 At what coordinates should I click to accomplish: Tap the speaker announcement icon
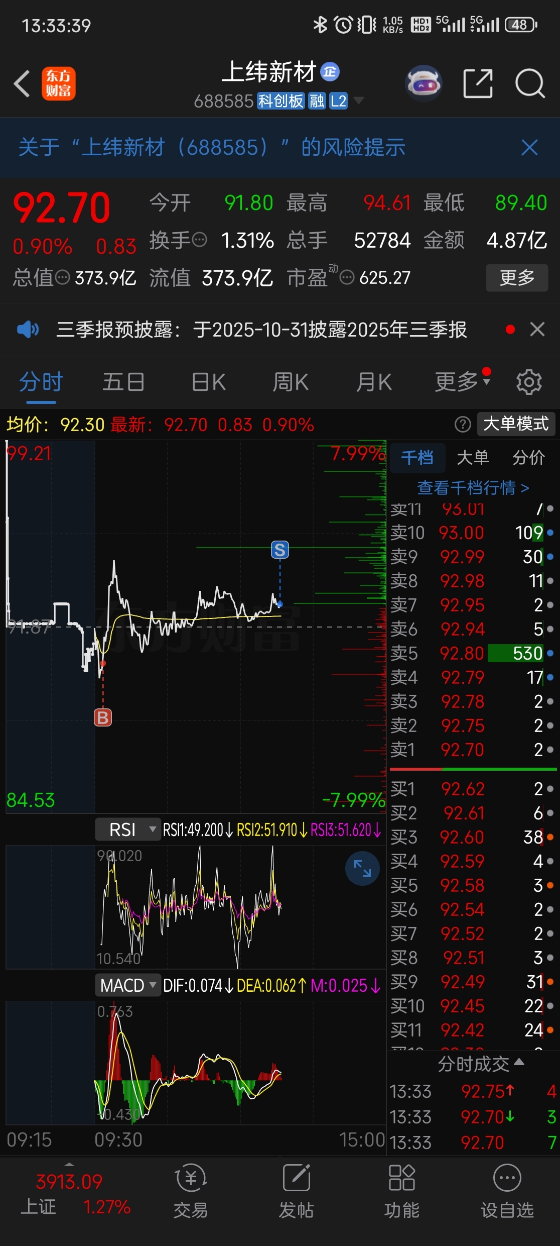point(28,330)
